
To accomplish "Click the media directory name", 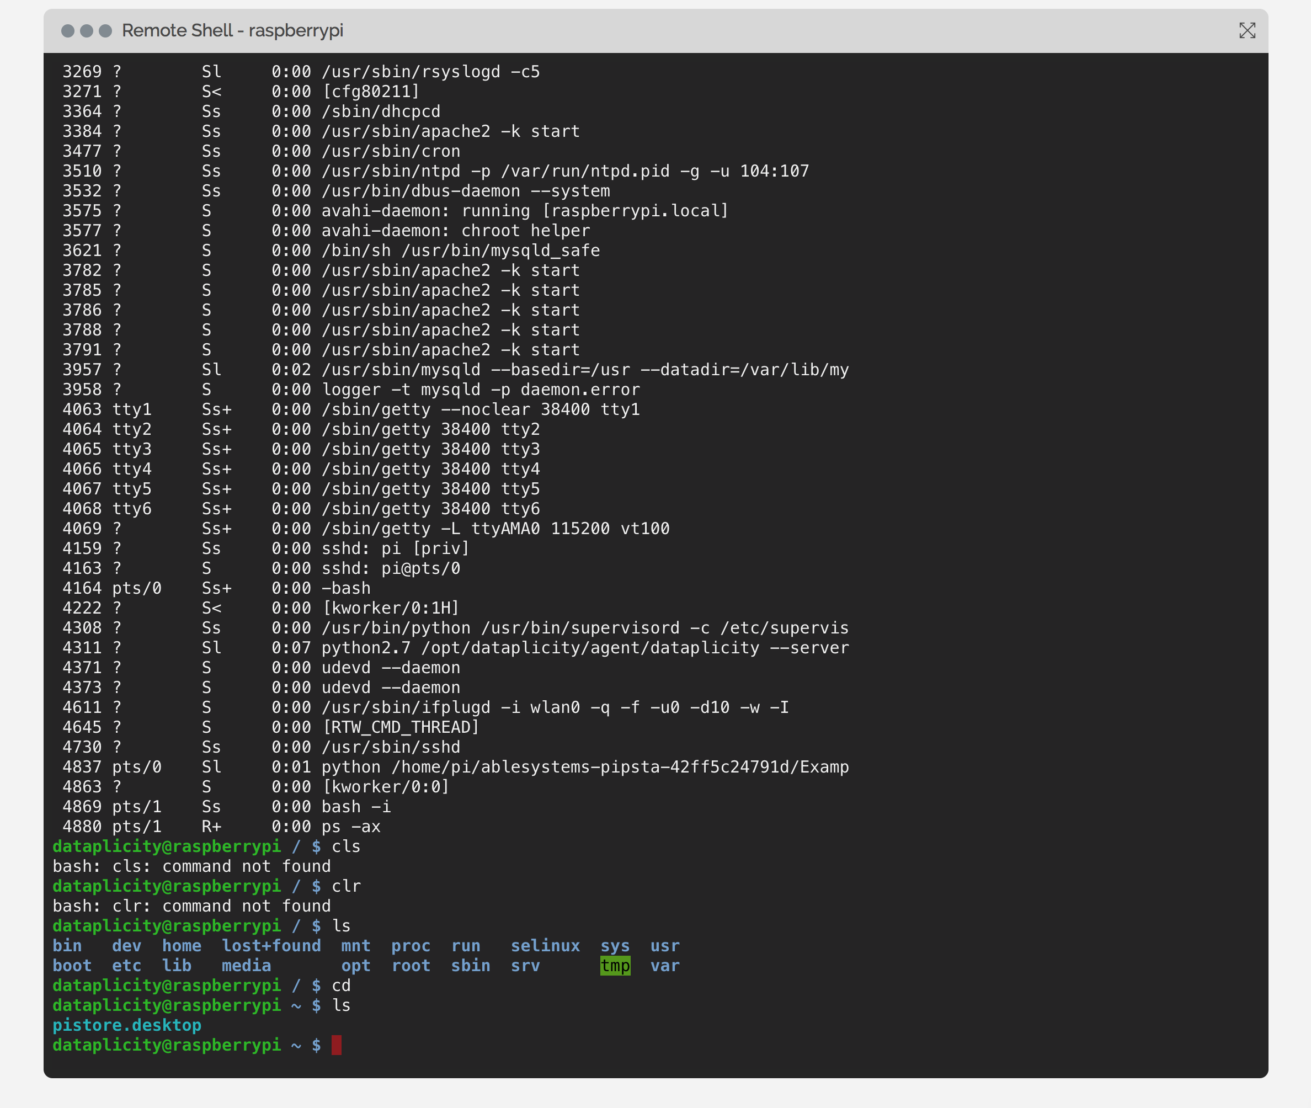I will coord(246,966).
